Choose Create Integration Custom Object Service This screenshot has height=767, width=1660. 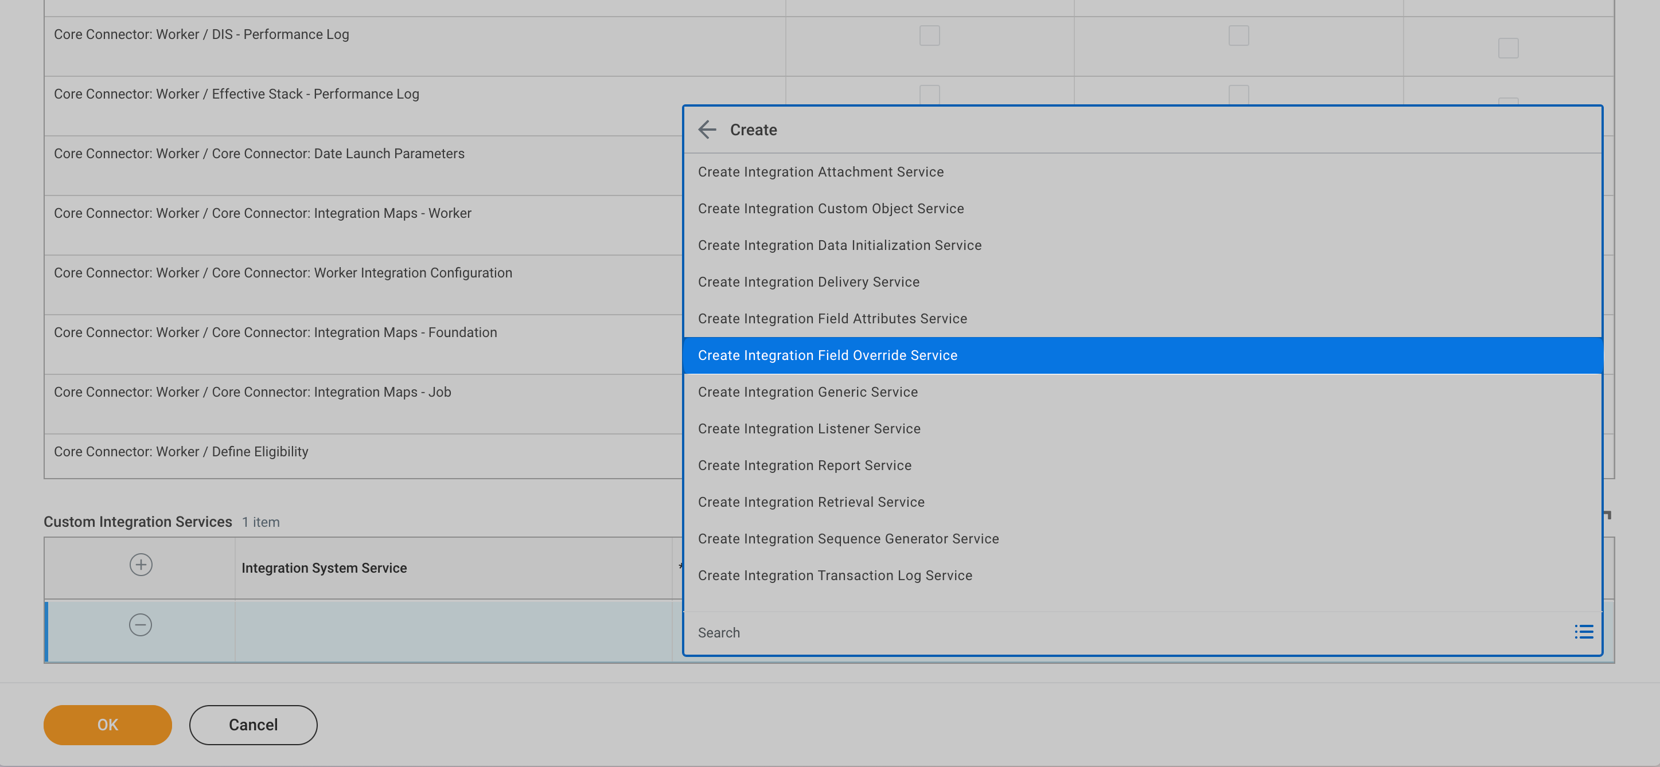[x=831, y=209]
